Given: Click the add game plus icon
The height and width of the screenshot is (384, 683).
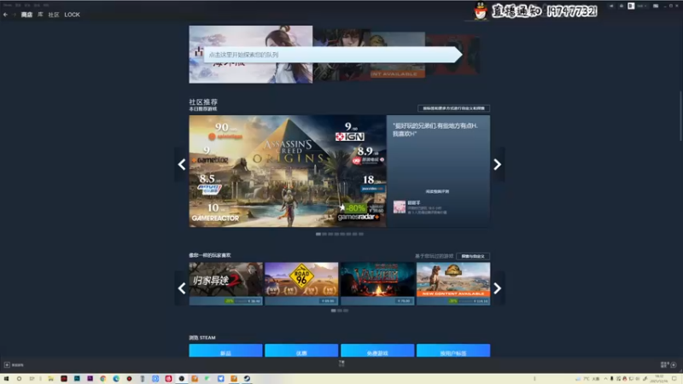Looking at the screenshot, I should [x=7, y=365].
